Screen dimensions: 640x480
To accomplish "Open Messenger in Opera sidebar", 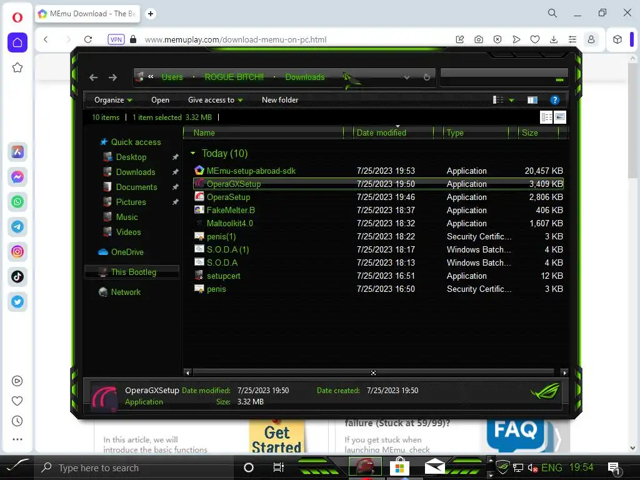I will pos(17,177).
